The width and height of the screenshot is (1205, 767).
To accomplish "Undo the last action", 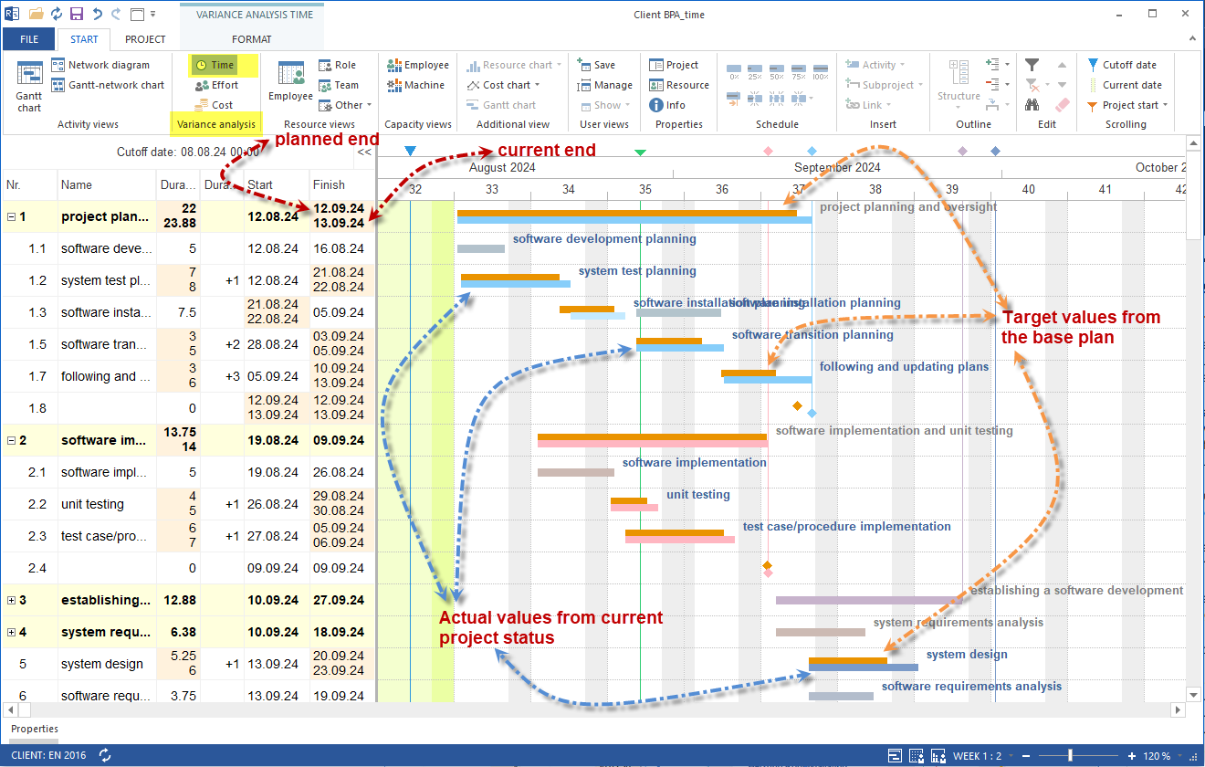I will coord(97,15).
